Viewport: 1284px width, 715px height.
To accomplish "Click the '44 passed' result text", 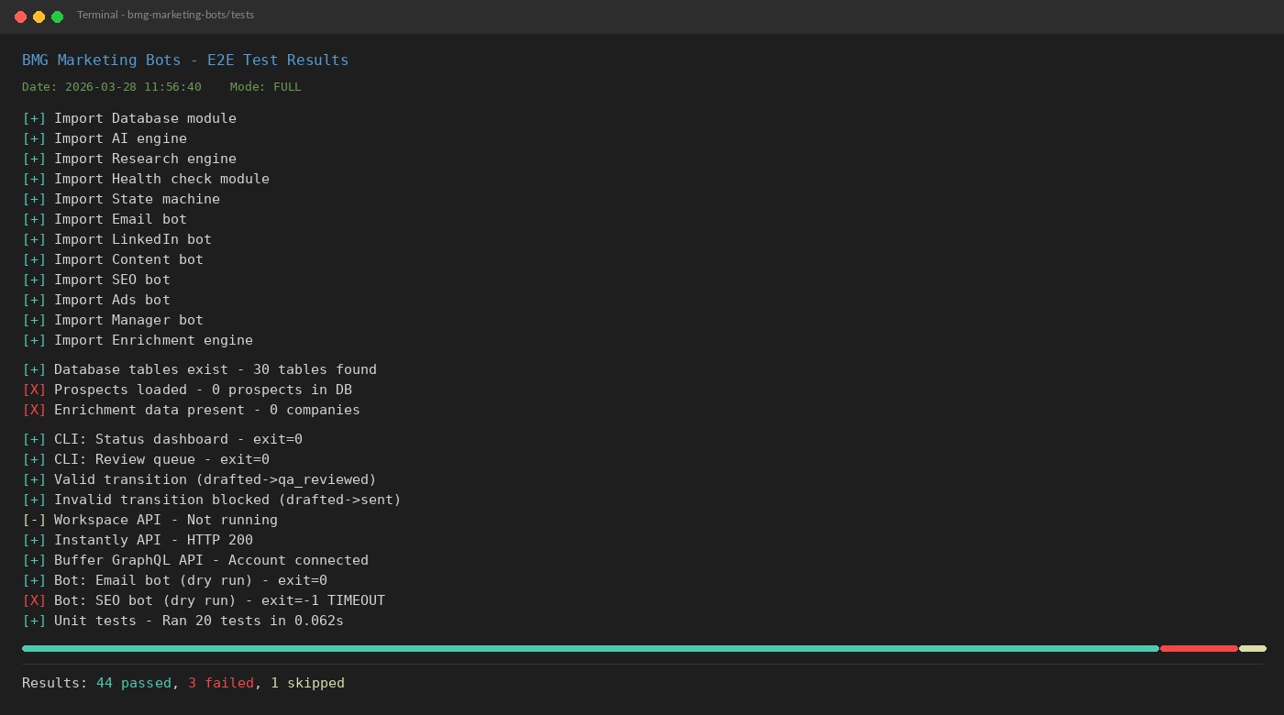I will pos(134,683).
